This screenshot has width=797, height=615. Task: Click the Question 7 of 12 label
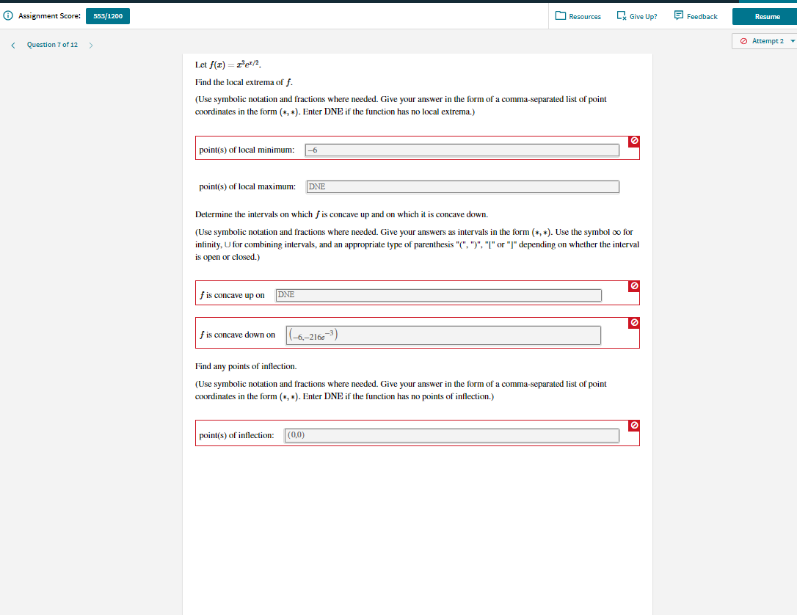(51, 45)
